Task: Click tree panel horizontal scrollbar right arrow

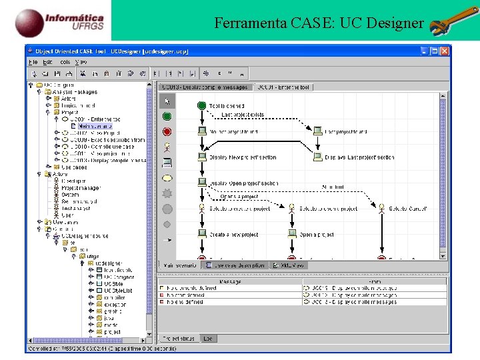Action: pos(143,341)
